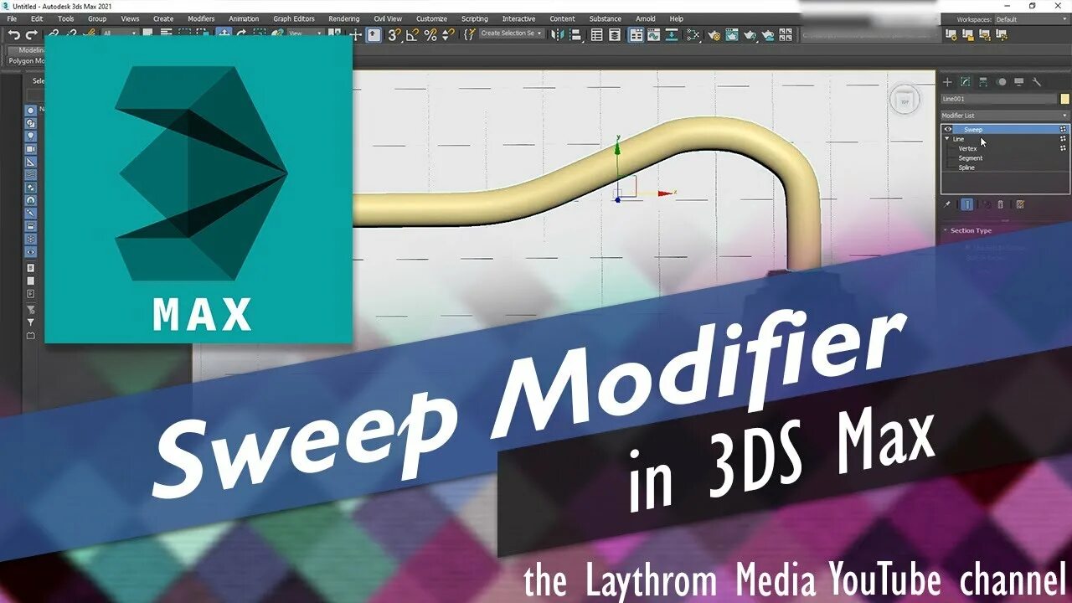The width and height of the screenshot is (1072, 603).
Task: Click the Pin Stack icon
Action: (x=947, y=204)
